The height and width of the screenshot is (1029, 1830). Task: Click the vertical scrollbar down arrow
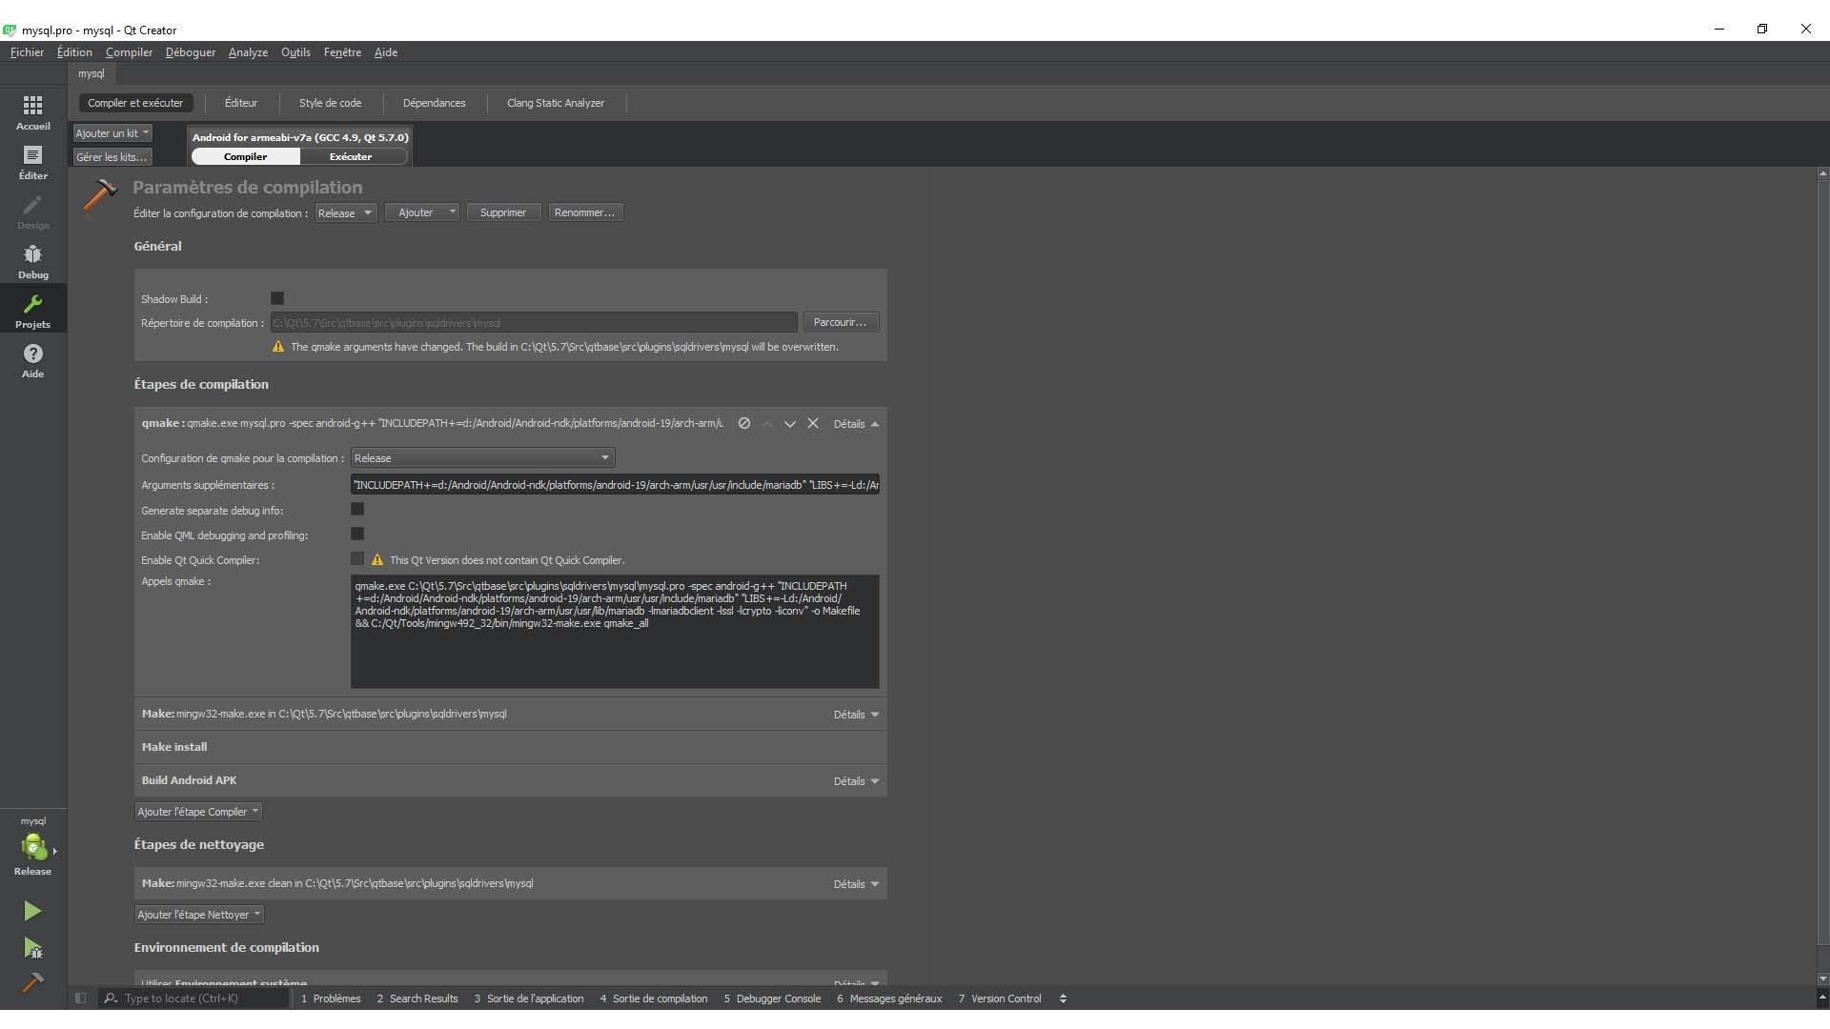click(x=1823, y=979)
